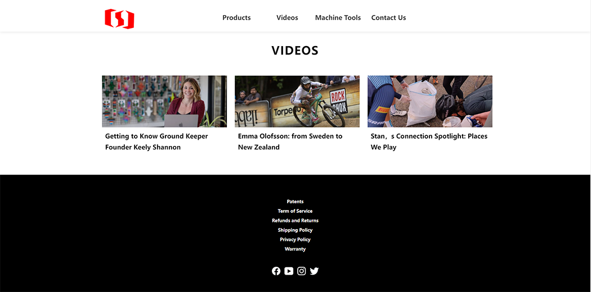Open the YouTube icon in footer

tap(289, 271)
